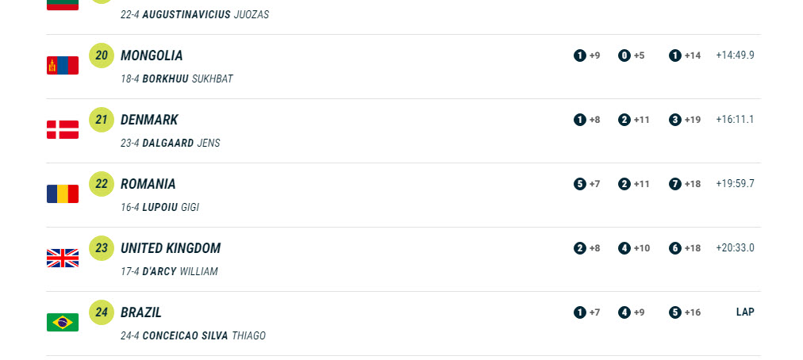Open athlete Borkhuu Sukhbat's profile

[x=187, y=79]
